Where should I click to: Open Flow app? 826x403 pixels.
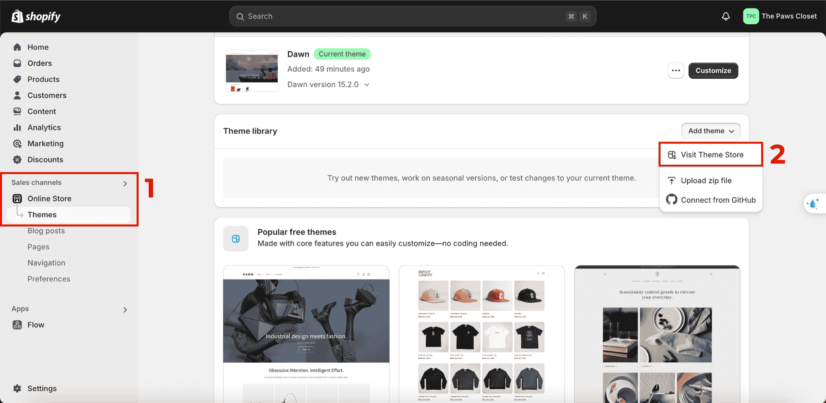click(x=36, y=325)
